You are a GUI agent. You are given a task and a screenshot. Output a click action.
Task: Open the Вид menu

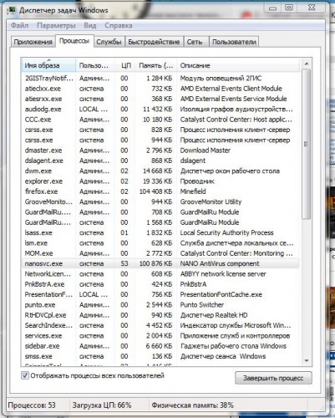click(x=90, y=26)
